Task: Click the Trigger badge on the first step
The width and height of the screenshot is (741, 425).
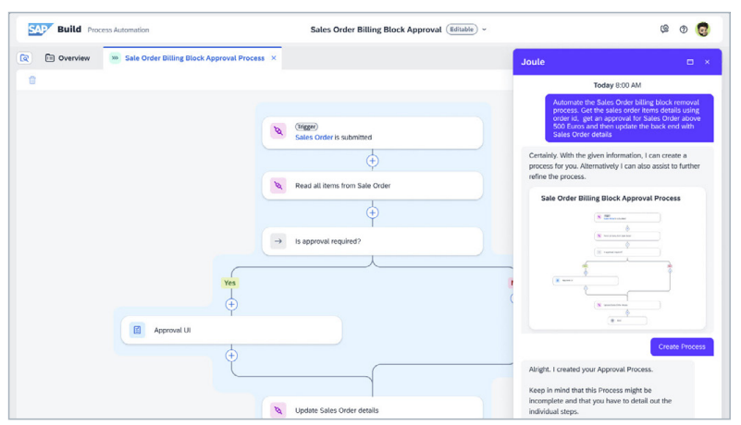Action: 306,127
